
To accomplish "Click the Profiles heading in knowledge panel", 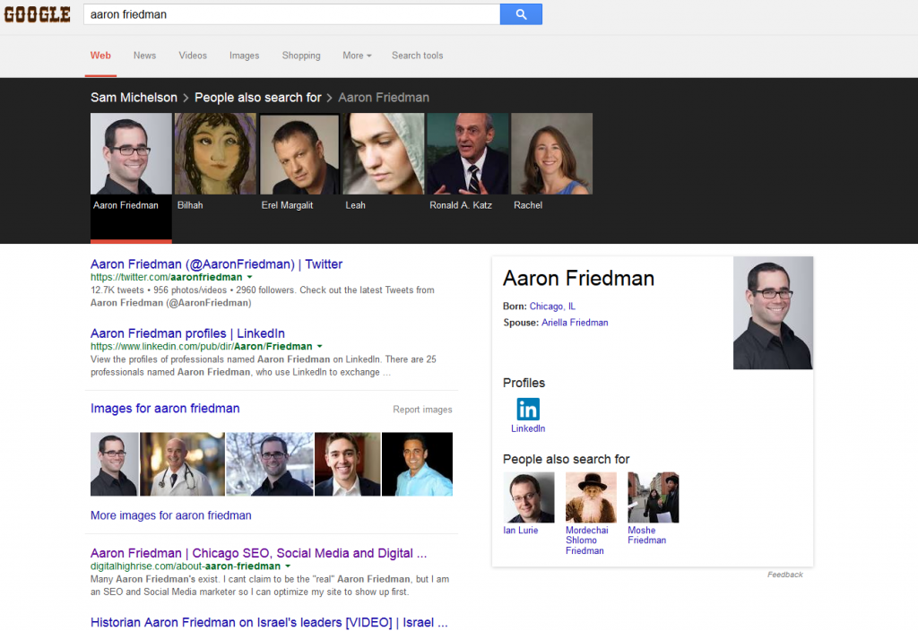I will [524, 383].
